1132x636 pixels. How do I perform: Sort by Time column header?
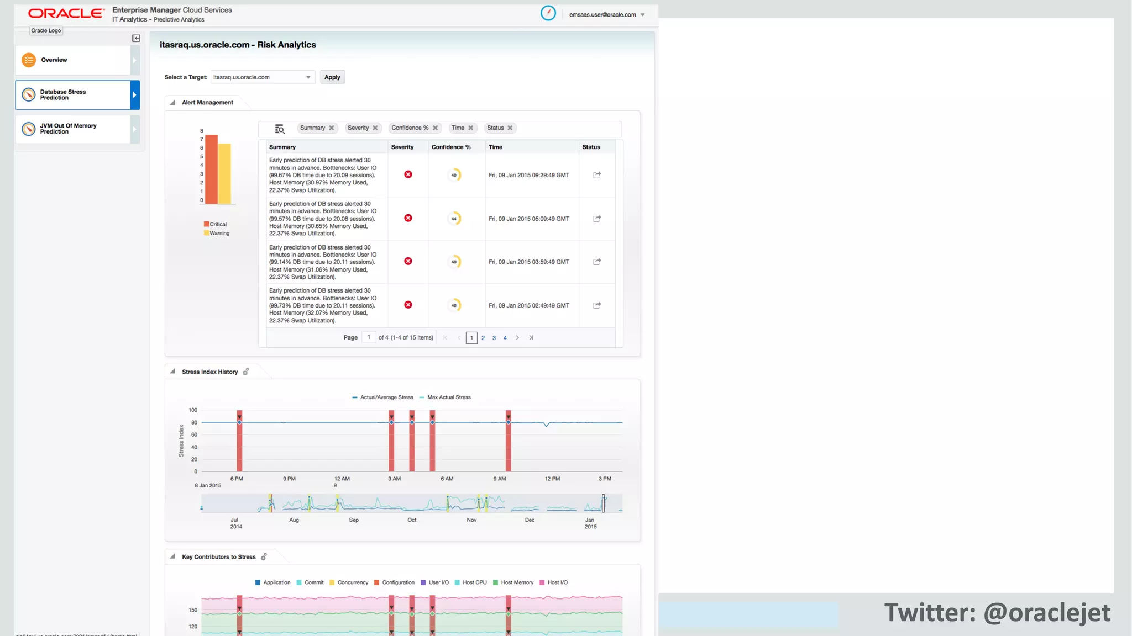coord(532,147)
